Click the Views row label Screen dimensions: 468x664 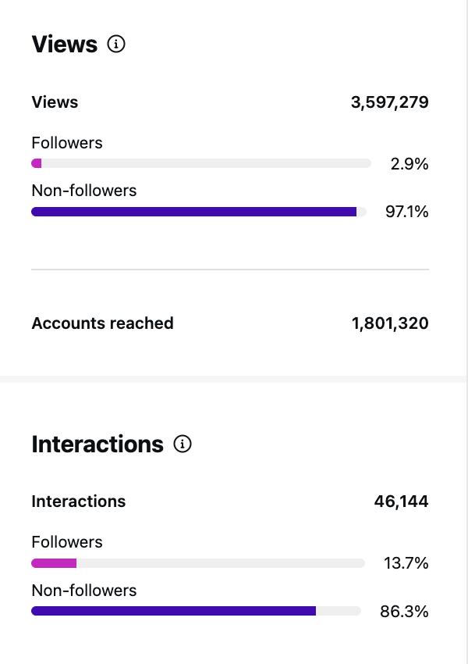click(x=55, y=102)
